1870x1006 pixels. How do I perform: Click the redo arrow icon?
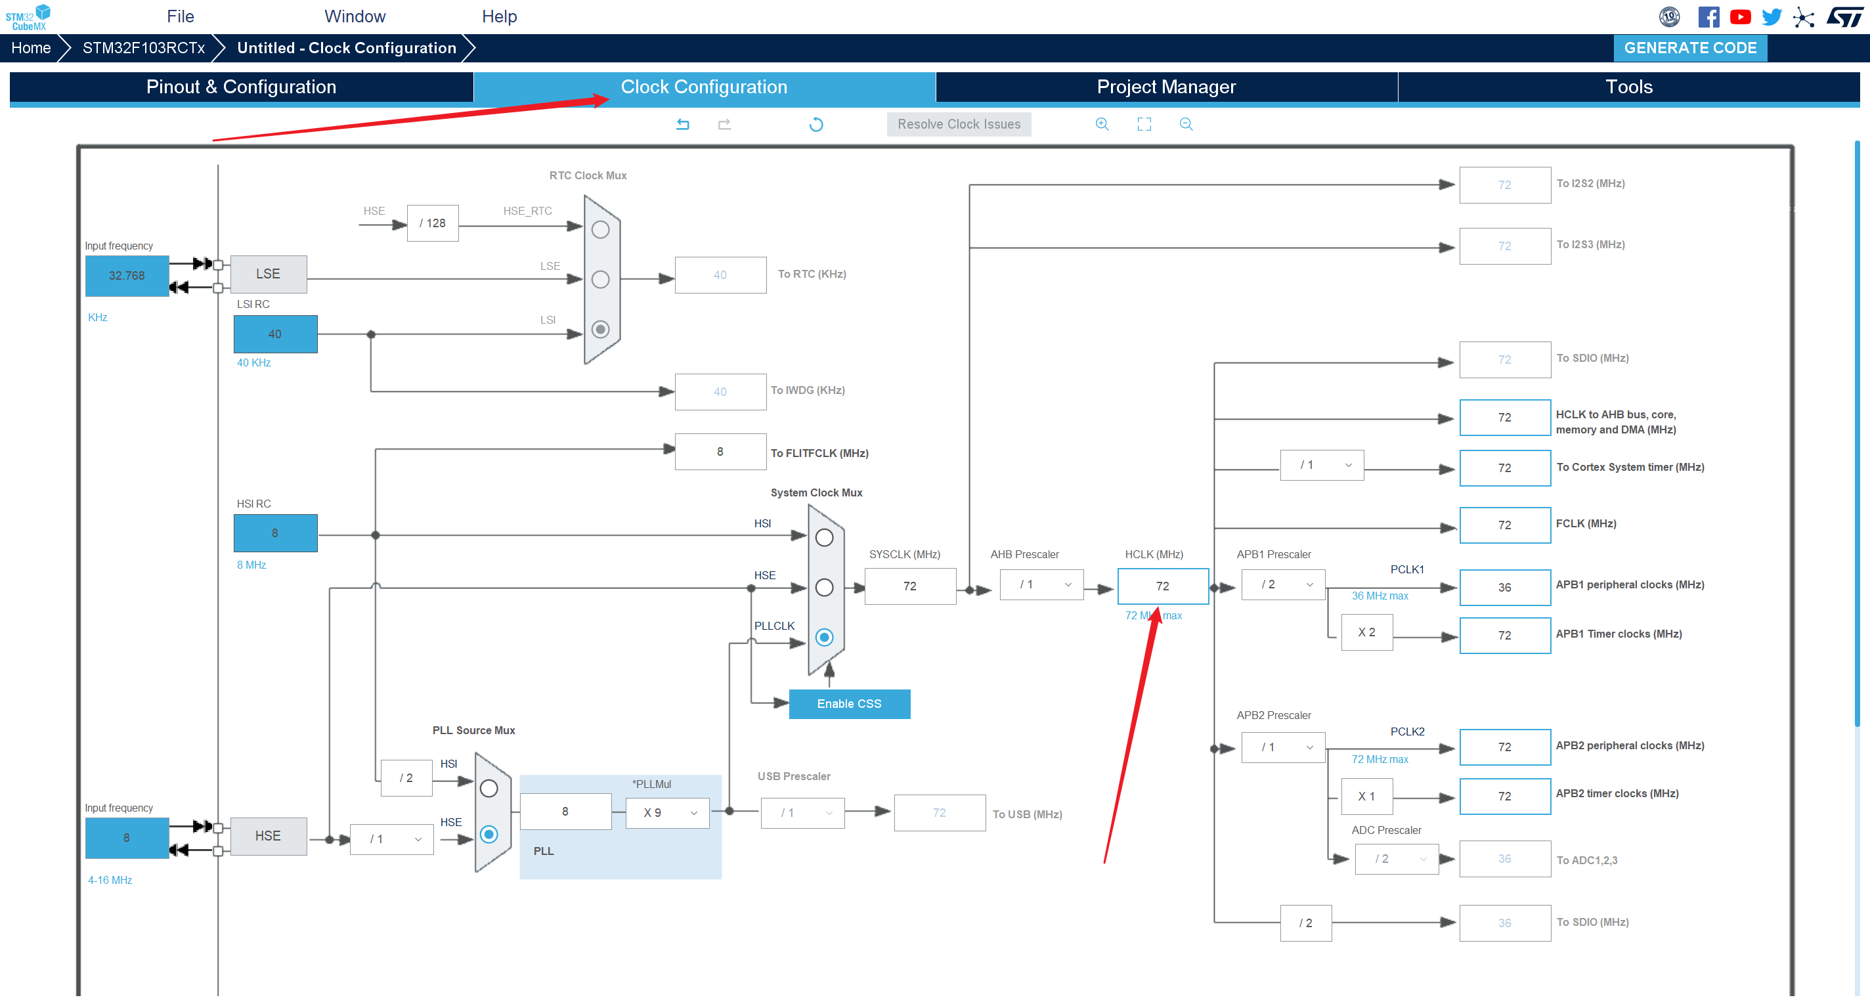724,124
